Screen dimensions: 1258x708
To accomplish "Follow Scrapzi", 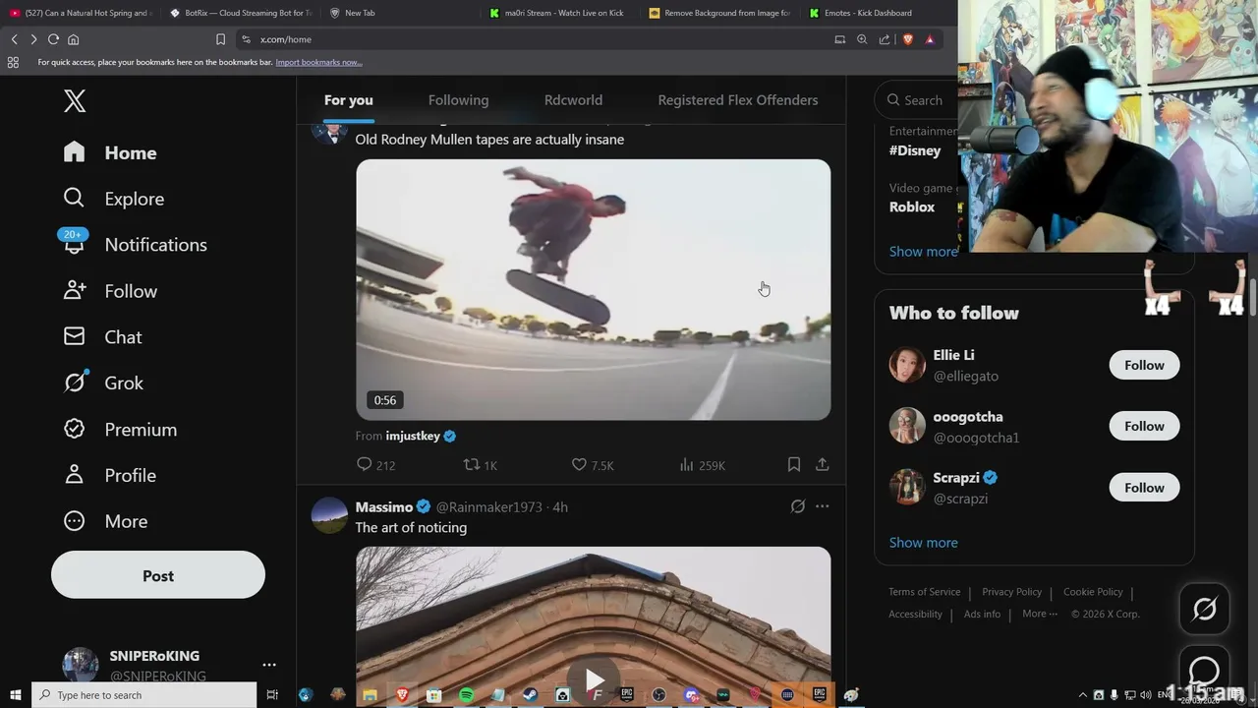I will [x=1144, y=488].
